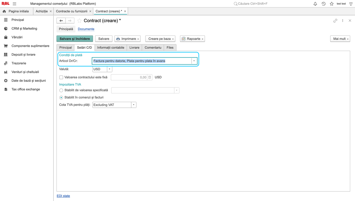Switch to Contracte cu furnizorii tab

click(72, 11)
